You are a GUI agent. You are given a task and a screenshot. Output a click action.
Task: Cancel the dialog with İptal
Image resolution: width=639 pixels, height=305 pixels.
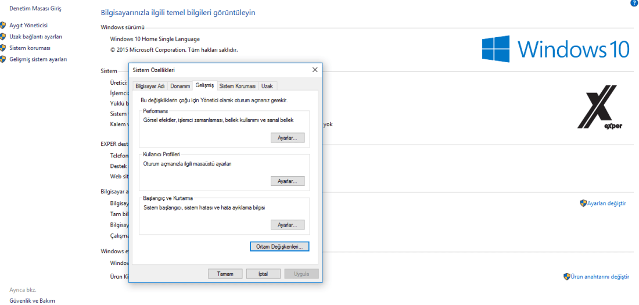click(x=263, y=274)
